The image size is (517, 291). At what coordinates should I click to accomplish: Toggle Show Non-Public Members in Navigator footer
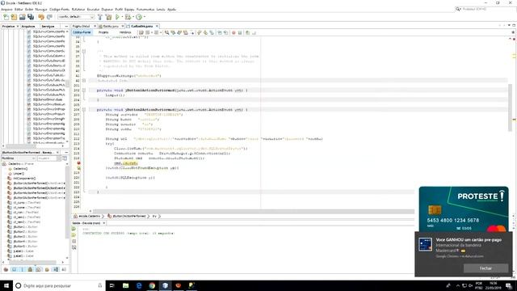[31, 269]
